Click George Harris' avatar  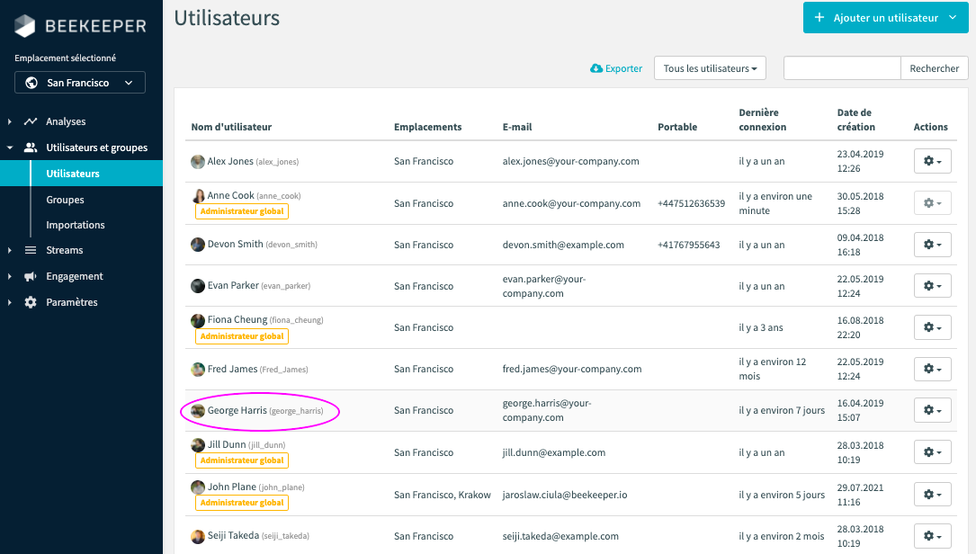coord(198,411)
